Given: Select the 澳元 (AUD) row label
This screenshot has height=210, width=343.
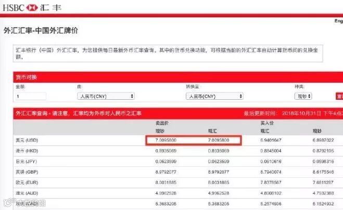Looking at the screenshot, I should pos(27,193).
